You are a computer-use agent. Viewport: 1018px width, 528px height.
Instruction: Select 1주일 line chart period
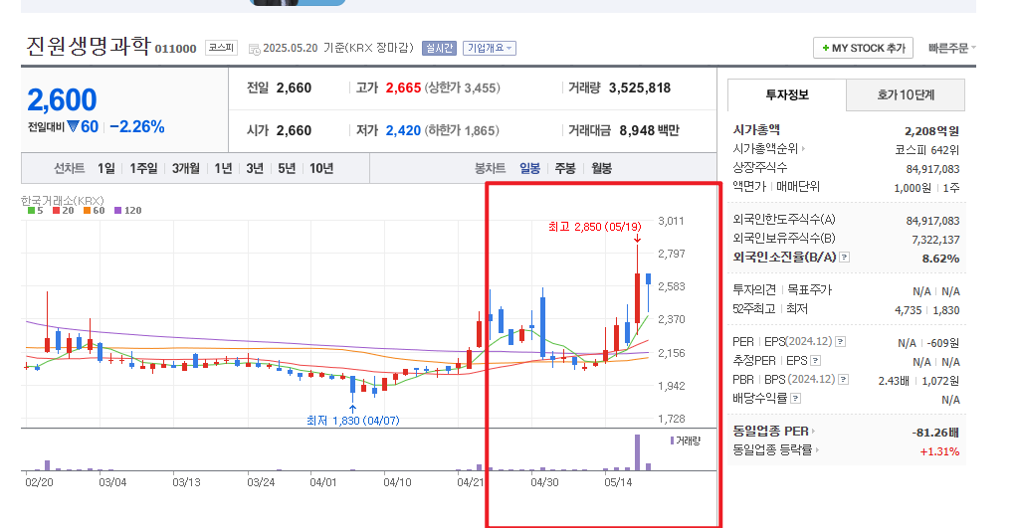coord(143,169)
